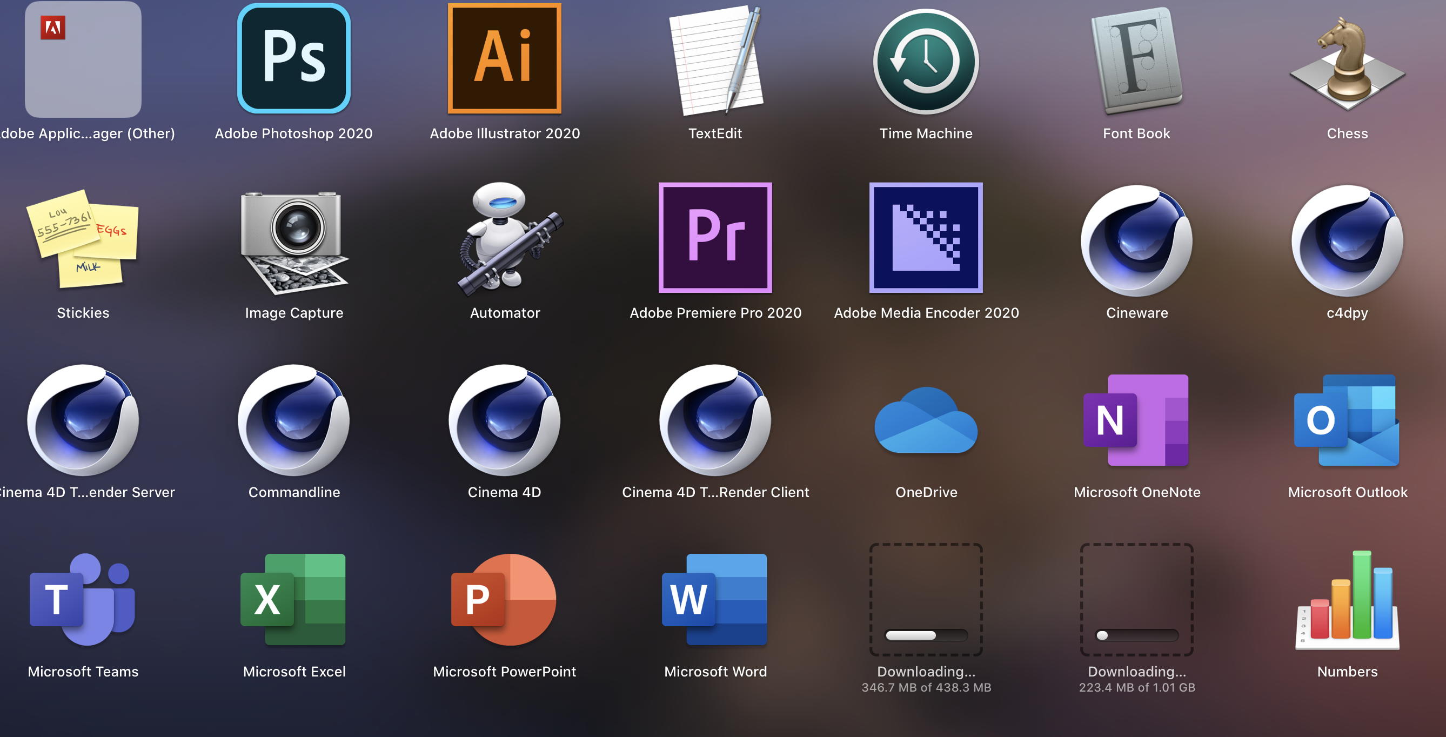
Task: Start the Chess game
Action: tap(1347, 62)
